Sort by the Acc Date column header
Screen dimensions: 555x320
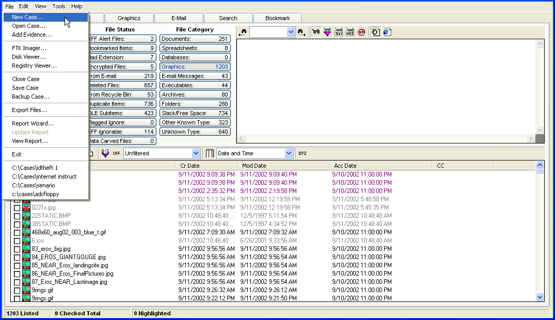click(380, 166)
